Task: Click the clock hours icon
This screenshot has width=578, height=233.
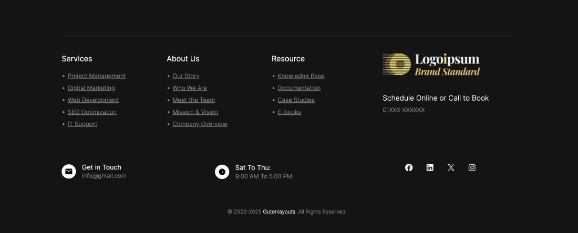Action: tap(222, 172)
